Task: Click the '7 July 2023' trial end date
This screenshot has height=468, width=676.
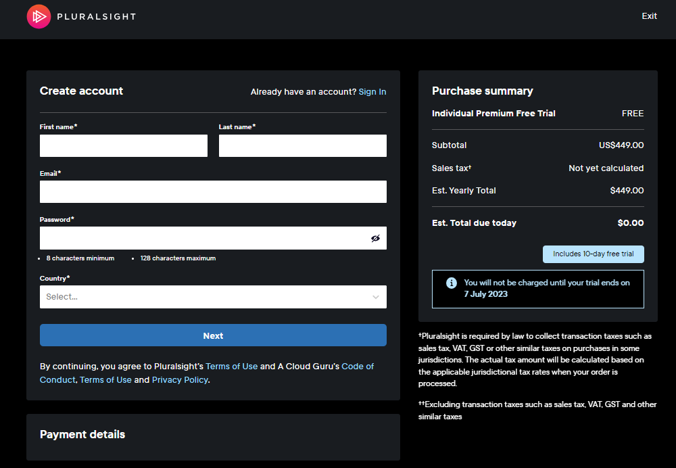Action: (485, 294)
